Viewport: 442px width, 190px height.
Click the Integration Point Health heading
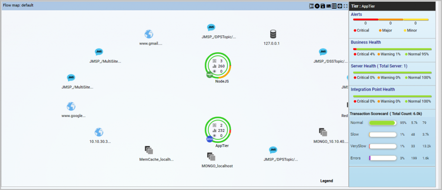click(373, 89)
